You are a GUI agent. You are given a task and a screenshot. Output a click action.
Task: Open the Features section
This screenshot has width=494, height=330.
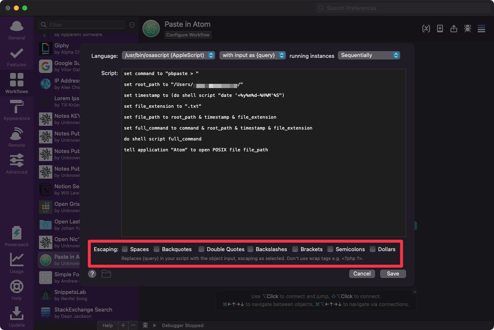(x=16, y=57)
